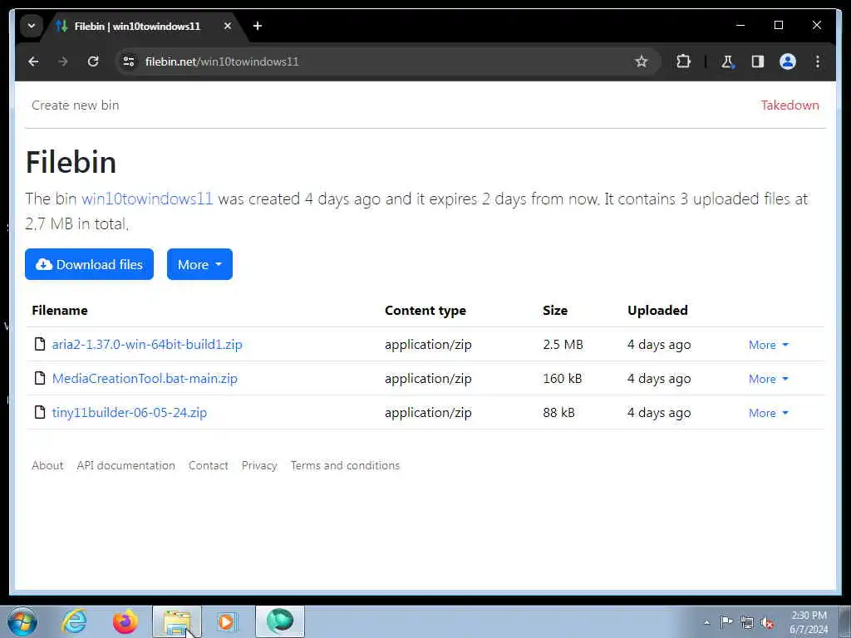
Task: Expand More dropdown for MediaCreationTool row
Action: pyautogui.click(x=769, y=379)
